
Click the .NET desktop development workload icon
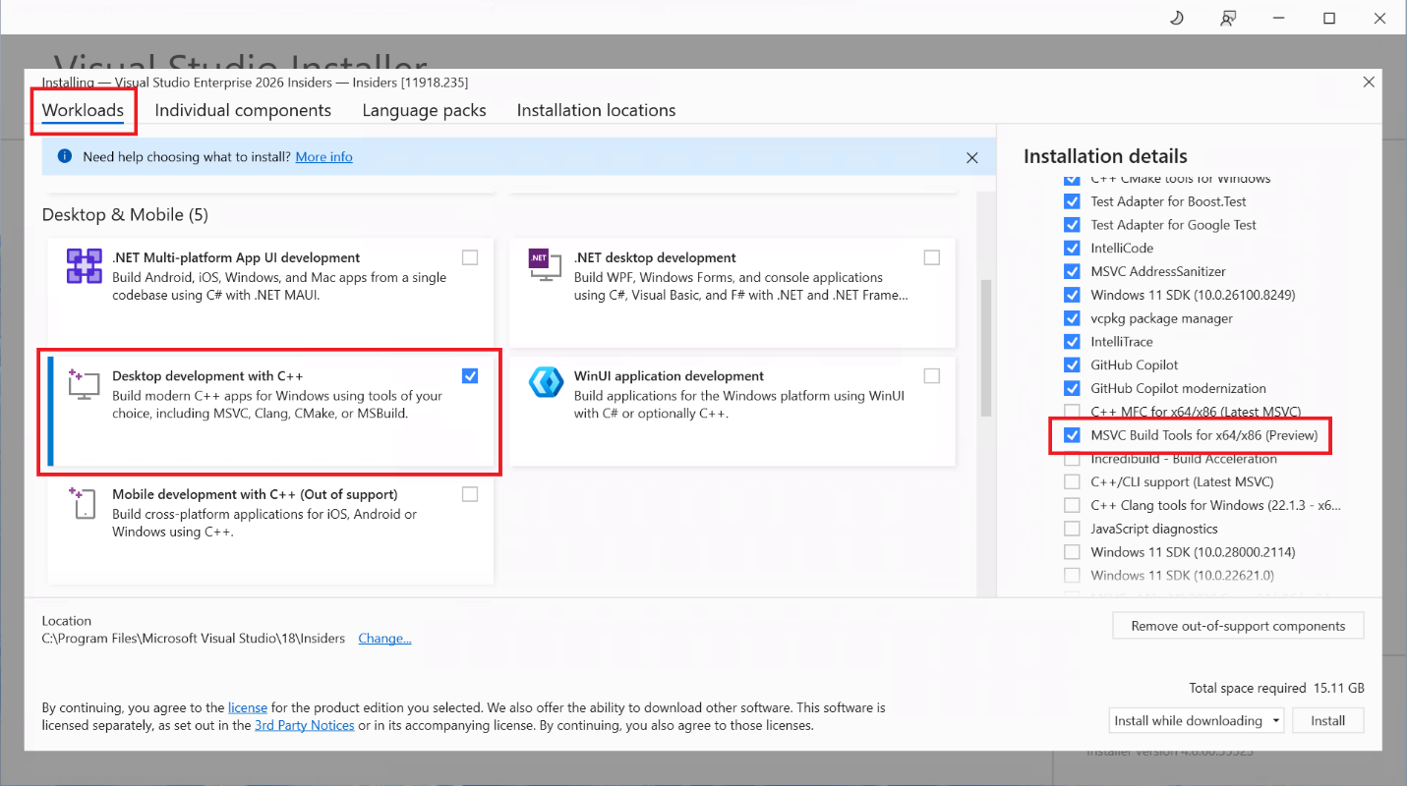tap(545, 265)
